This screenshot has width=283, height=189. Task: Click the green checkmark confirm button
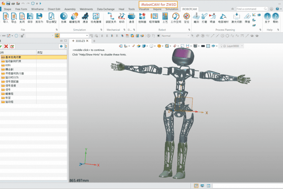[x=1, y=46]
